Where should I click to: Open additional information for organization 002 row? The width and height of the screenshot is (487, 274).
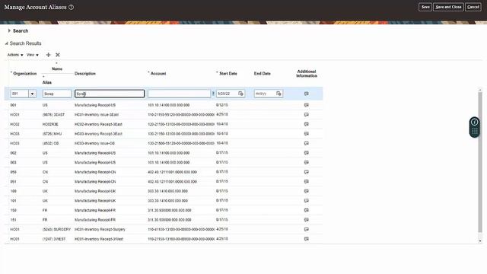click(307, 153)
